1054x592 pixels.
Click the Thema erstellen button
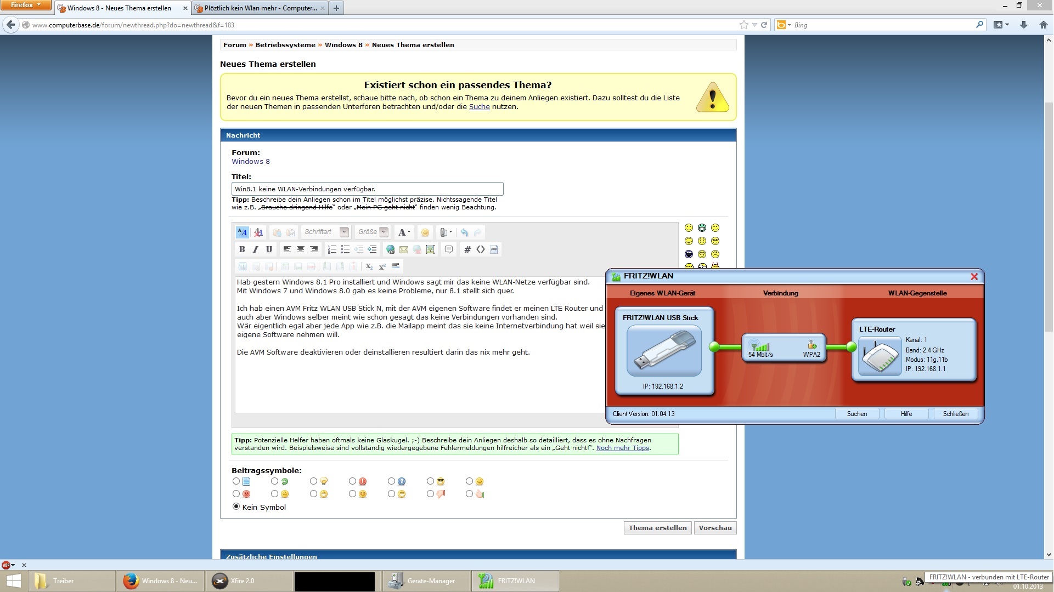(657, 528)
